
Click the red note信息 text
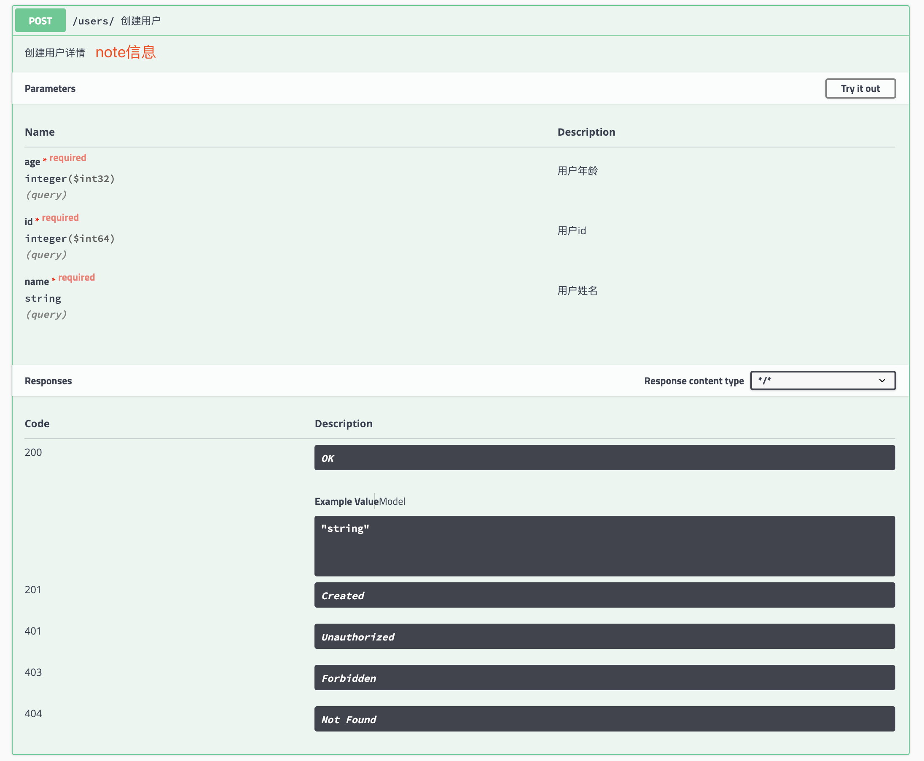(x=126, y=52)
